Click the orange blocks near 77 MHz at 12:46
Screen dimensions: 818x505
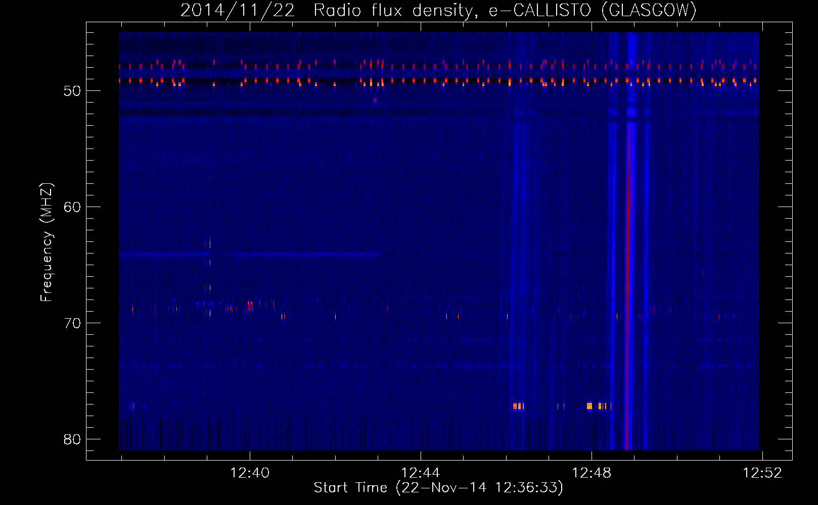tap(518, 406)
